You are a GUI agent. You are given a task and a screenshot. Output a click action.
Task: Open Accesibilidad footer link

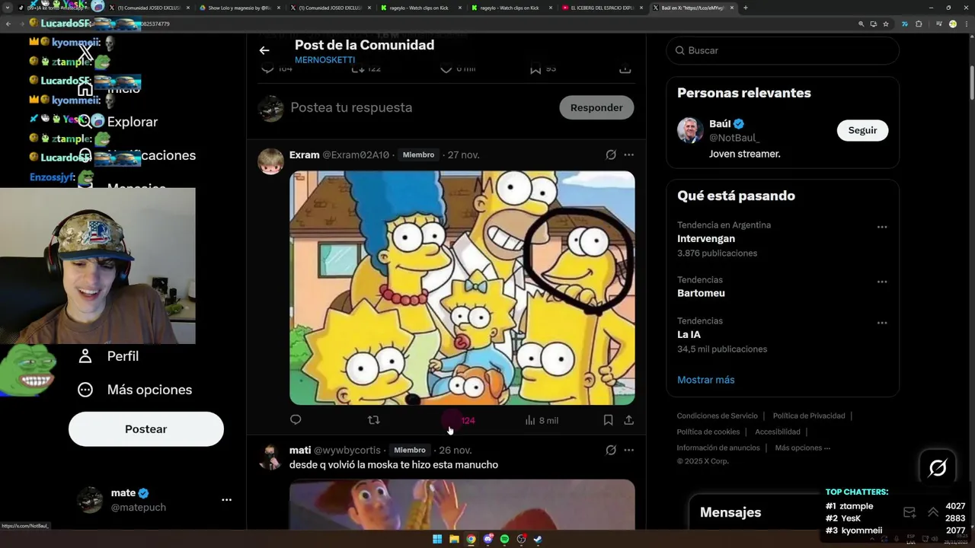click(778, 432)
